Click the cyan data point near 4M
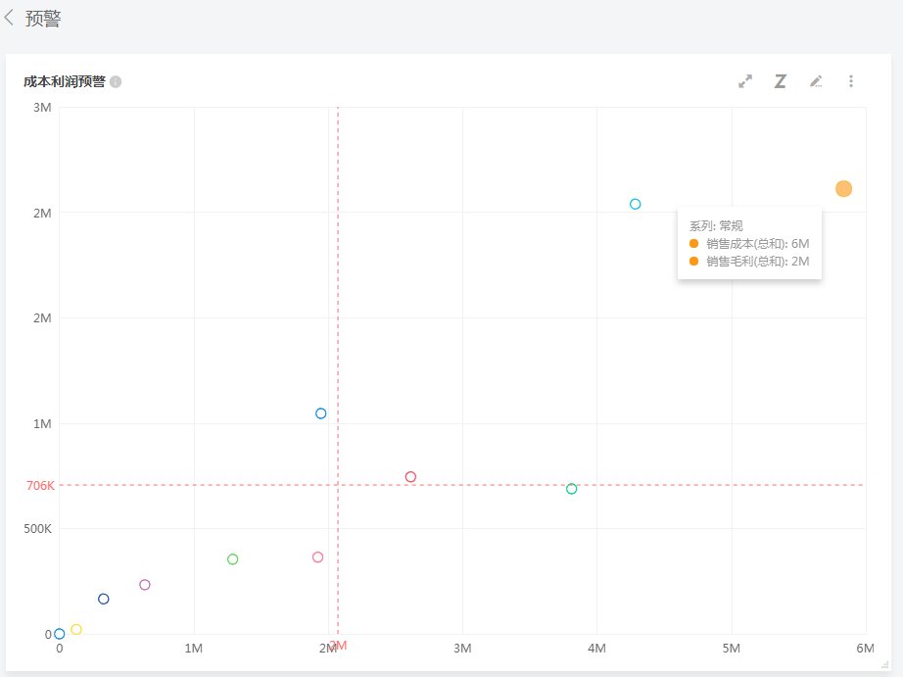903x677 pixels. click(x=635, y=204)
